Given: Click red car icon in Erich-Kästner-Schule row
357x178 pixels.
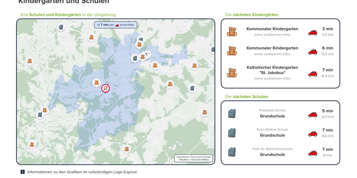Looking at the screenshot, I should pos(312,133).
